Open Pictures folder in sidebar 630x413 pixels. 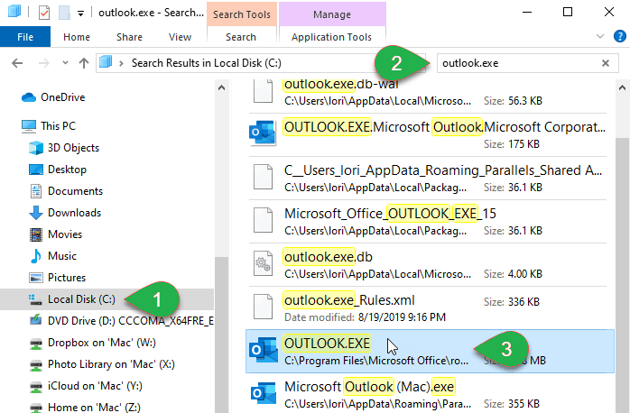(x=67, y=278)
